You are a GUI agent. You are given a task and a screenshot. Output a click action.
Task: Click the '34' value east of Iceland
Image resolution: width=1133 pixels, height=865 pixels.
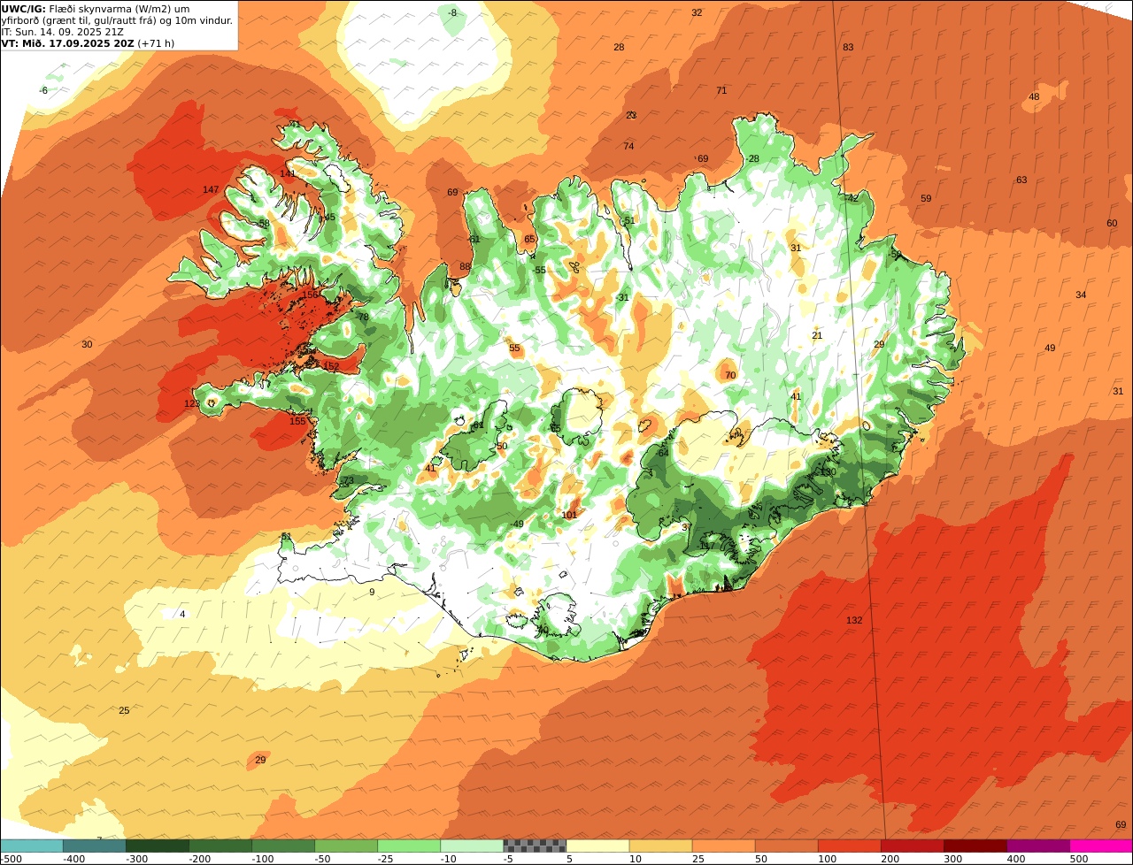tap(1081, 295)
